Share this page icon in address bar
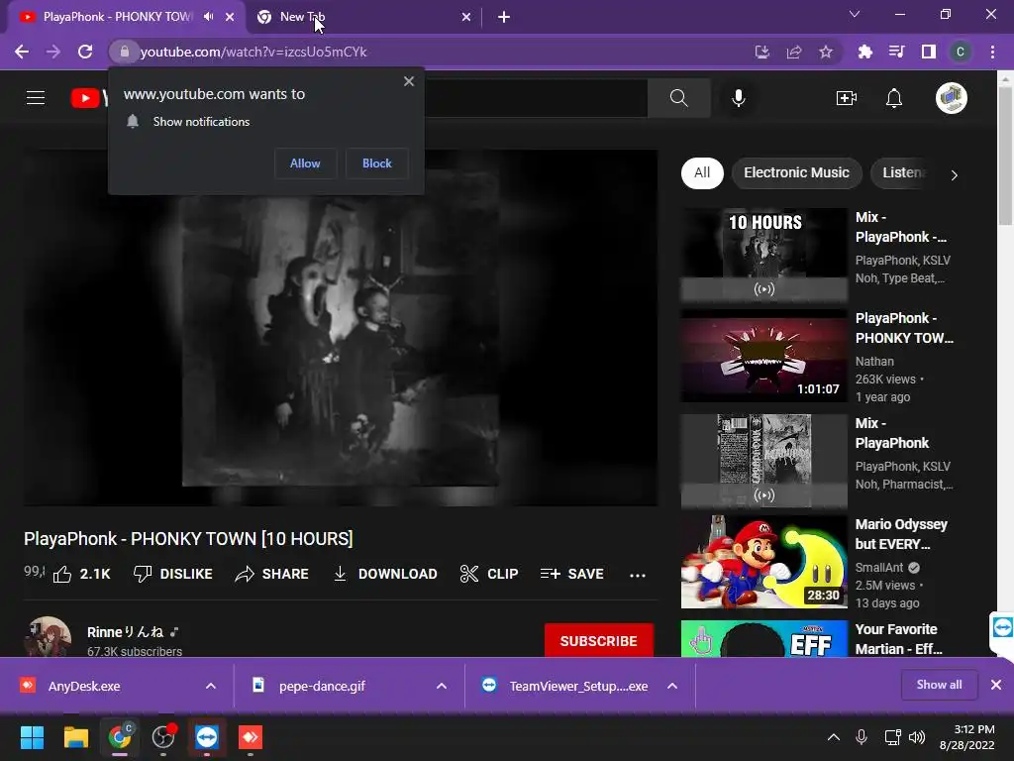The width and height of the screenshot is (1014, 761). pos(794,52)
